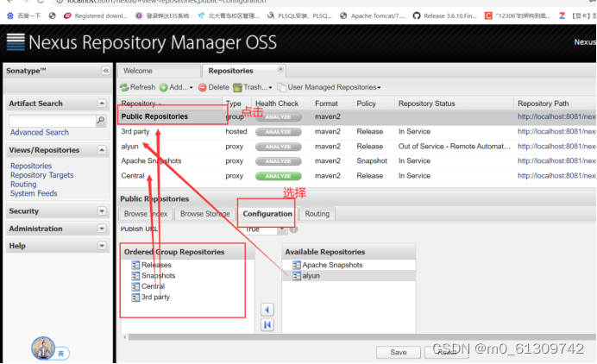Expand the Security section
The image size is (597, 364).
coord(102,211)
